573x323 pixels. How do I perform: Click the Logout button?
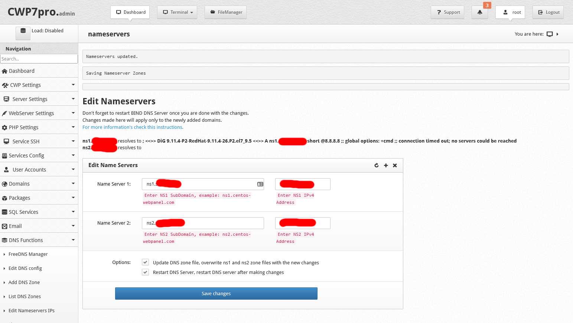[x=548, y=12]
